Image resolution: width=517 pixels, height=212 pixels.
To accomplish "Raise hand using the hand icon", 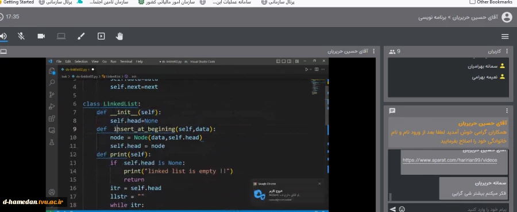I will 119,36.
